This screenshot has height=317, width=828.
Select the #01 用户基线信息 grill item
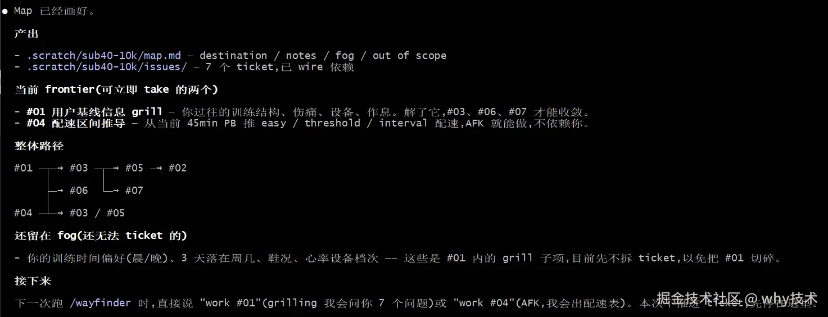94,112
